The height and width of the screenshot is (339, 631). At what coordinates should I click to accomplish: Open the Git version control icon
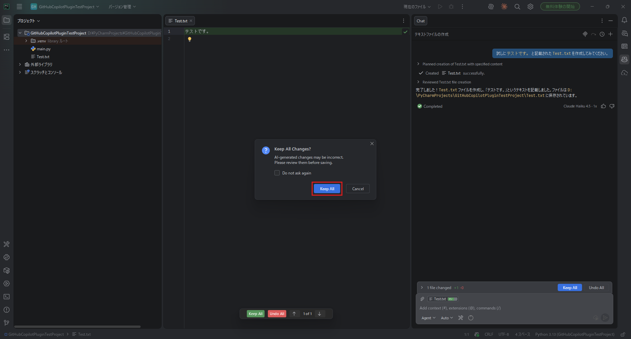pyautogui.click(x=7, y=323)
